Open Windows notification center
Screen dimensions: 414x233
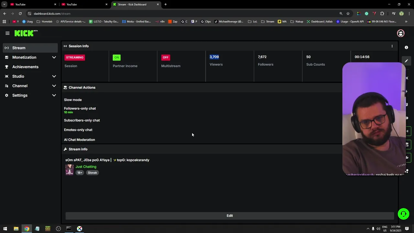[x=407, y=229]
